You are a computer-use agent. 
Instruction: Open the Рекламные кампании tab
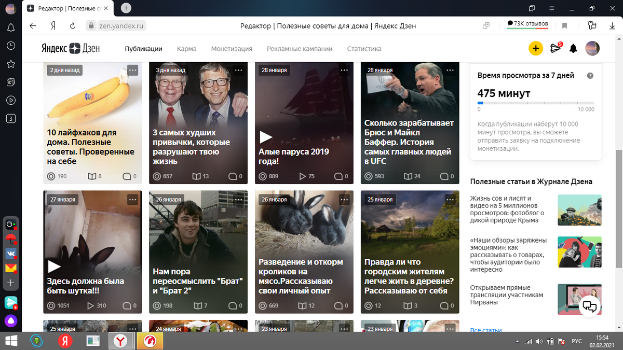click(x=300, y=49)
